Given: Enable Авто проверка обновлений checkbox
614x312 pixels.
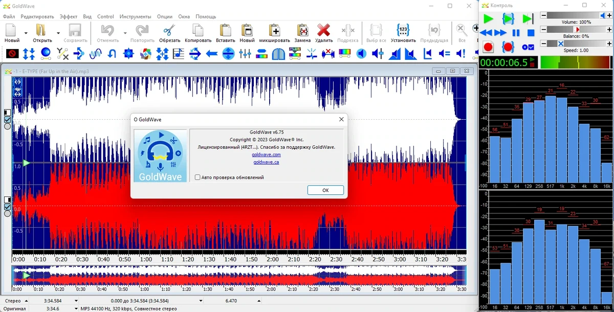Looking at the screenshot, I should point(198,177).
